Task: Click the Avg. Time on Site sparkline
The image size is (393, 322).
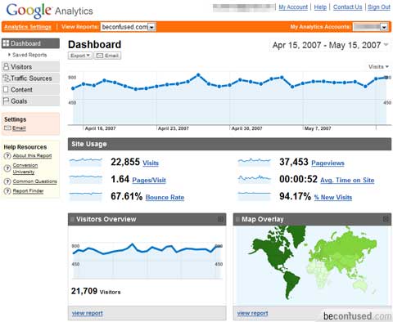Action: (255, 179)
